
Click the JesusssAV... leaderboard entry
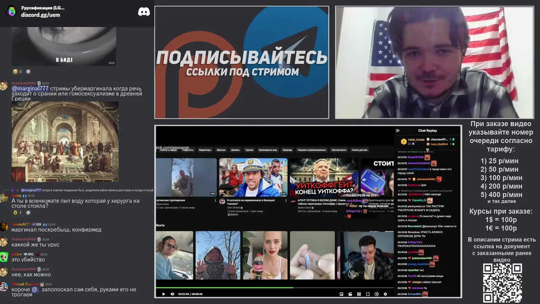[440, 139]
